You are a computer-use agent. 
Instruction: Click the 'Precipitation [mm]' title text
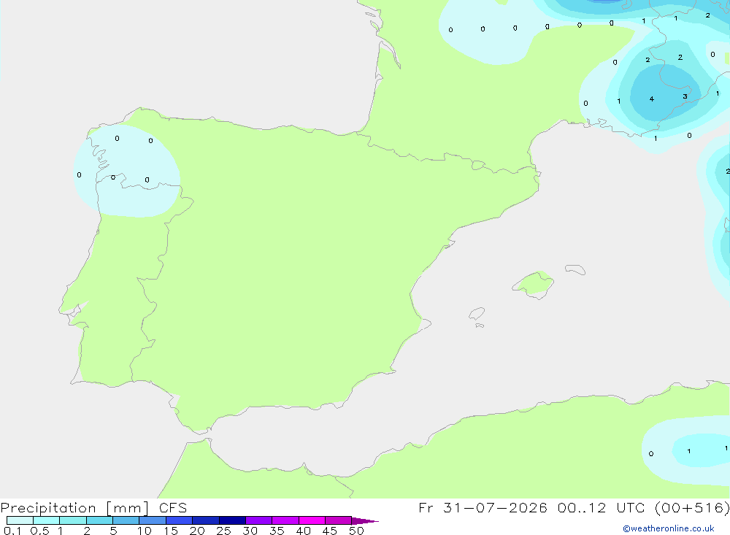click(x=75, y=508)
